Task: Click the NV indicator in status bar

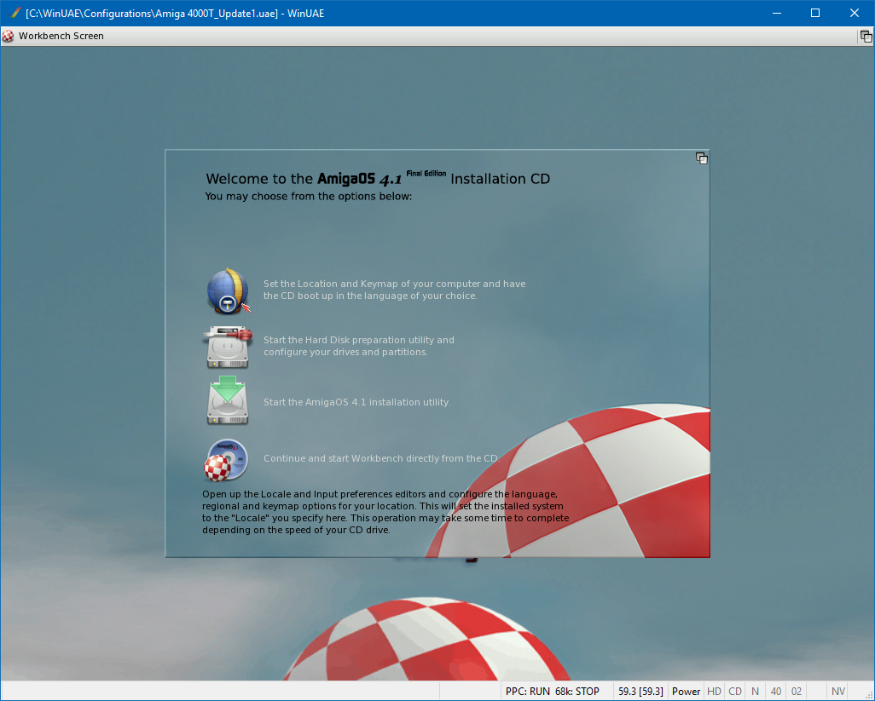Action: (x=838, y=692)
